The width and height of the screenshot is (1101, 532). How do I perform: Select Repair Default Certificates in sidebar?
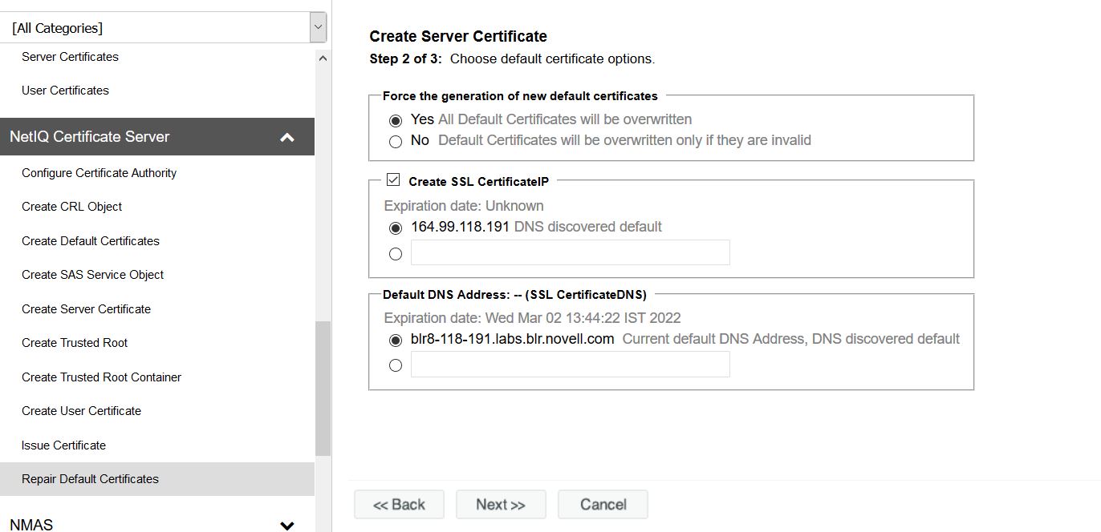pos(90,479)
